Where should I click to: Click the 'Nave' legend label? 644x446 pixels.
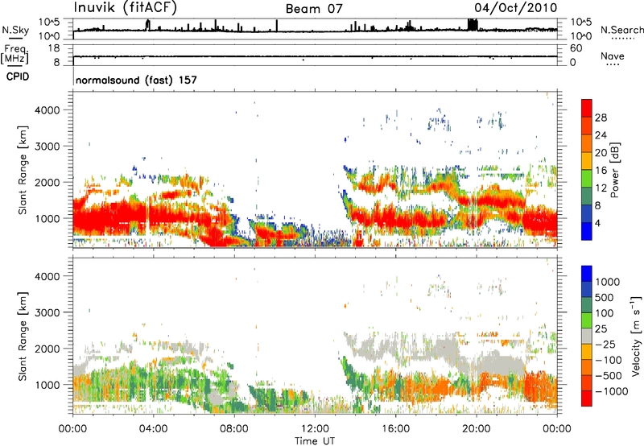pos(613,56)
